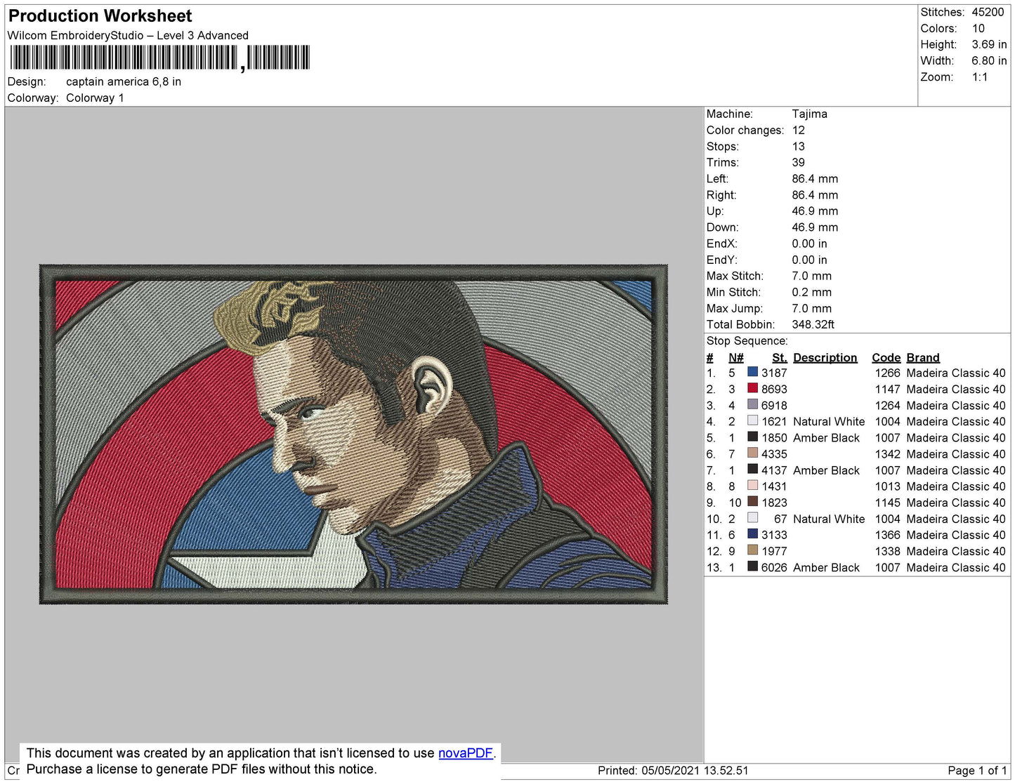Pick the navy swatch in stop 11

tap(752, 534)
